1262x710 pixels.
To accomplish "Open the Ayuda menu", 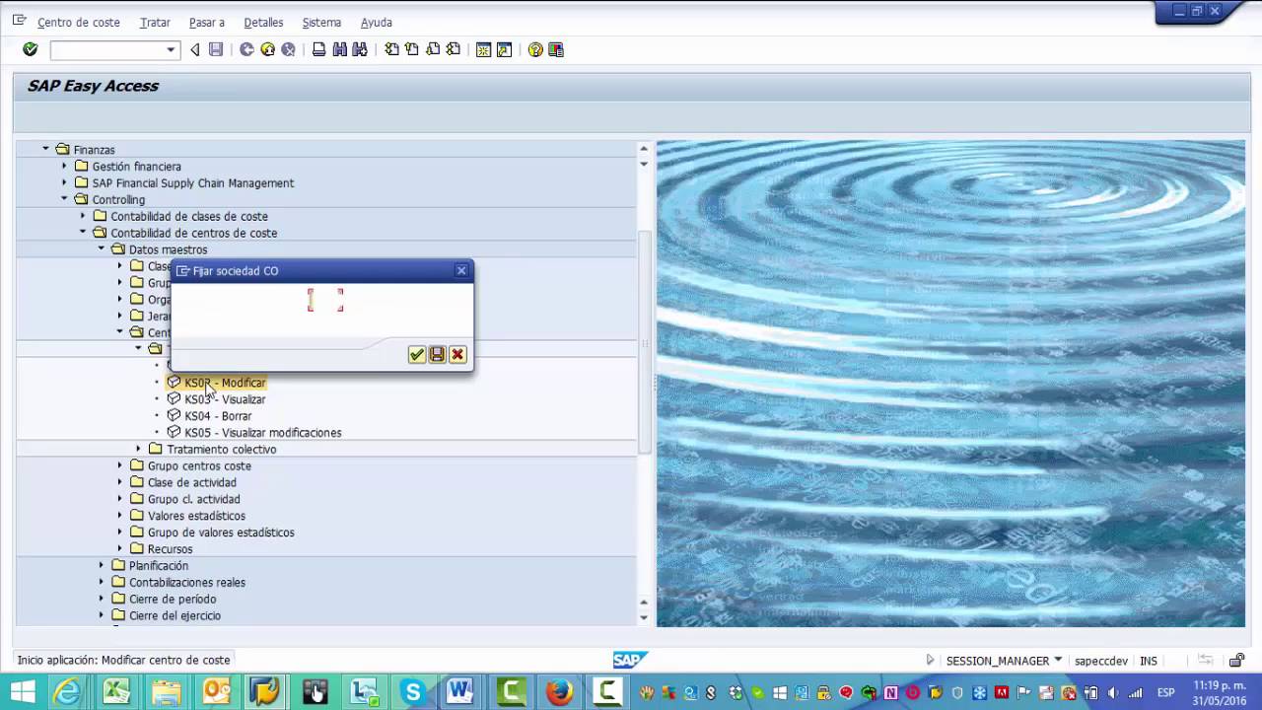I will point(377,22).
